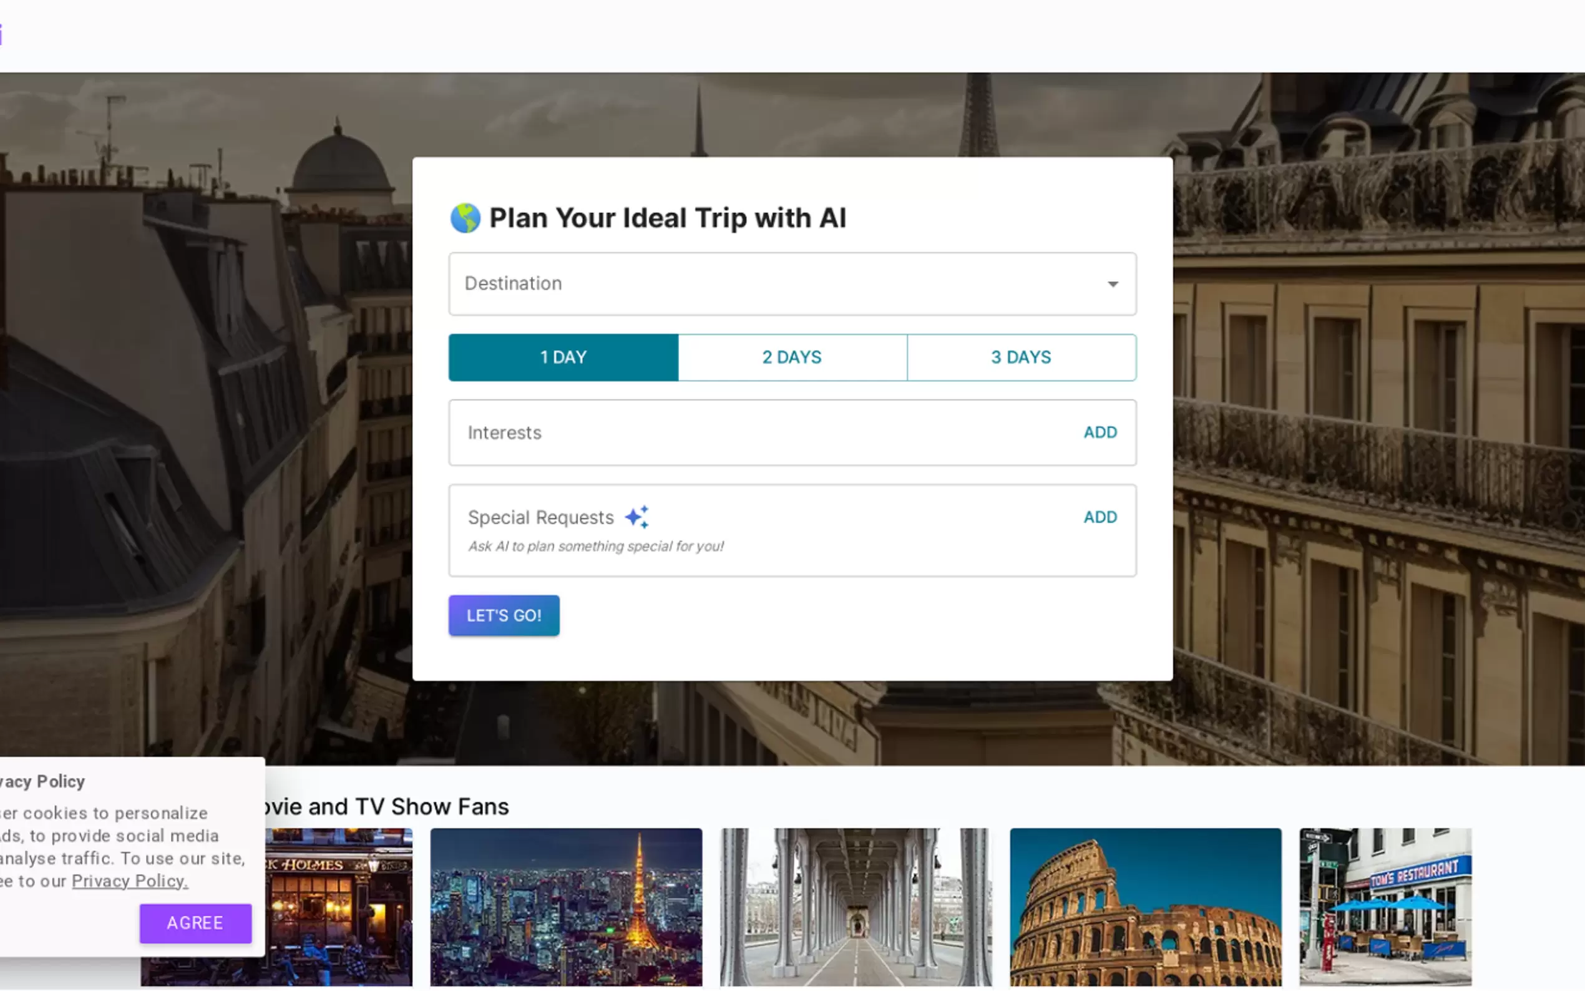1585x991 pixels.
Task: Click the LET'S GO! button
Action: click(503, 615)
